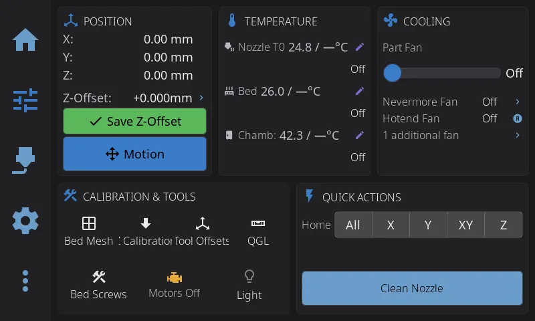The width and height of the screenshot is (535, 321).
Task: Click the Quick Actions lightning icon
Action: pyautogui.click(x=310, y=196)
